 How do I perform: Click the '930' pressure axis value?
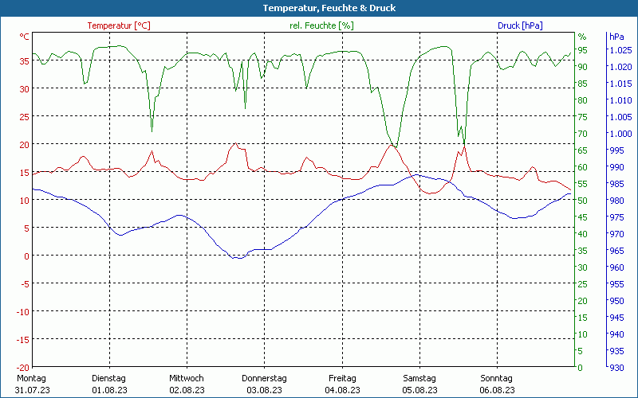click(616, 368)
